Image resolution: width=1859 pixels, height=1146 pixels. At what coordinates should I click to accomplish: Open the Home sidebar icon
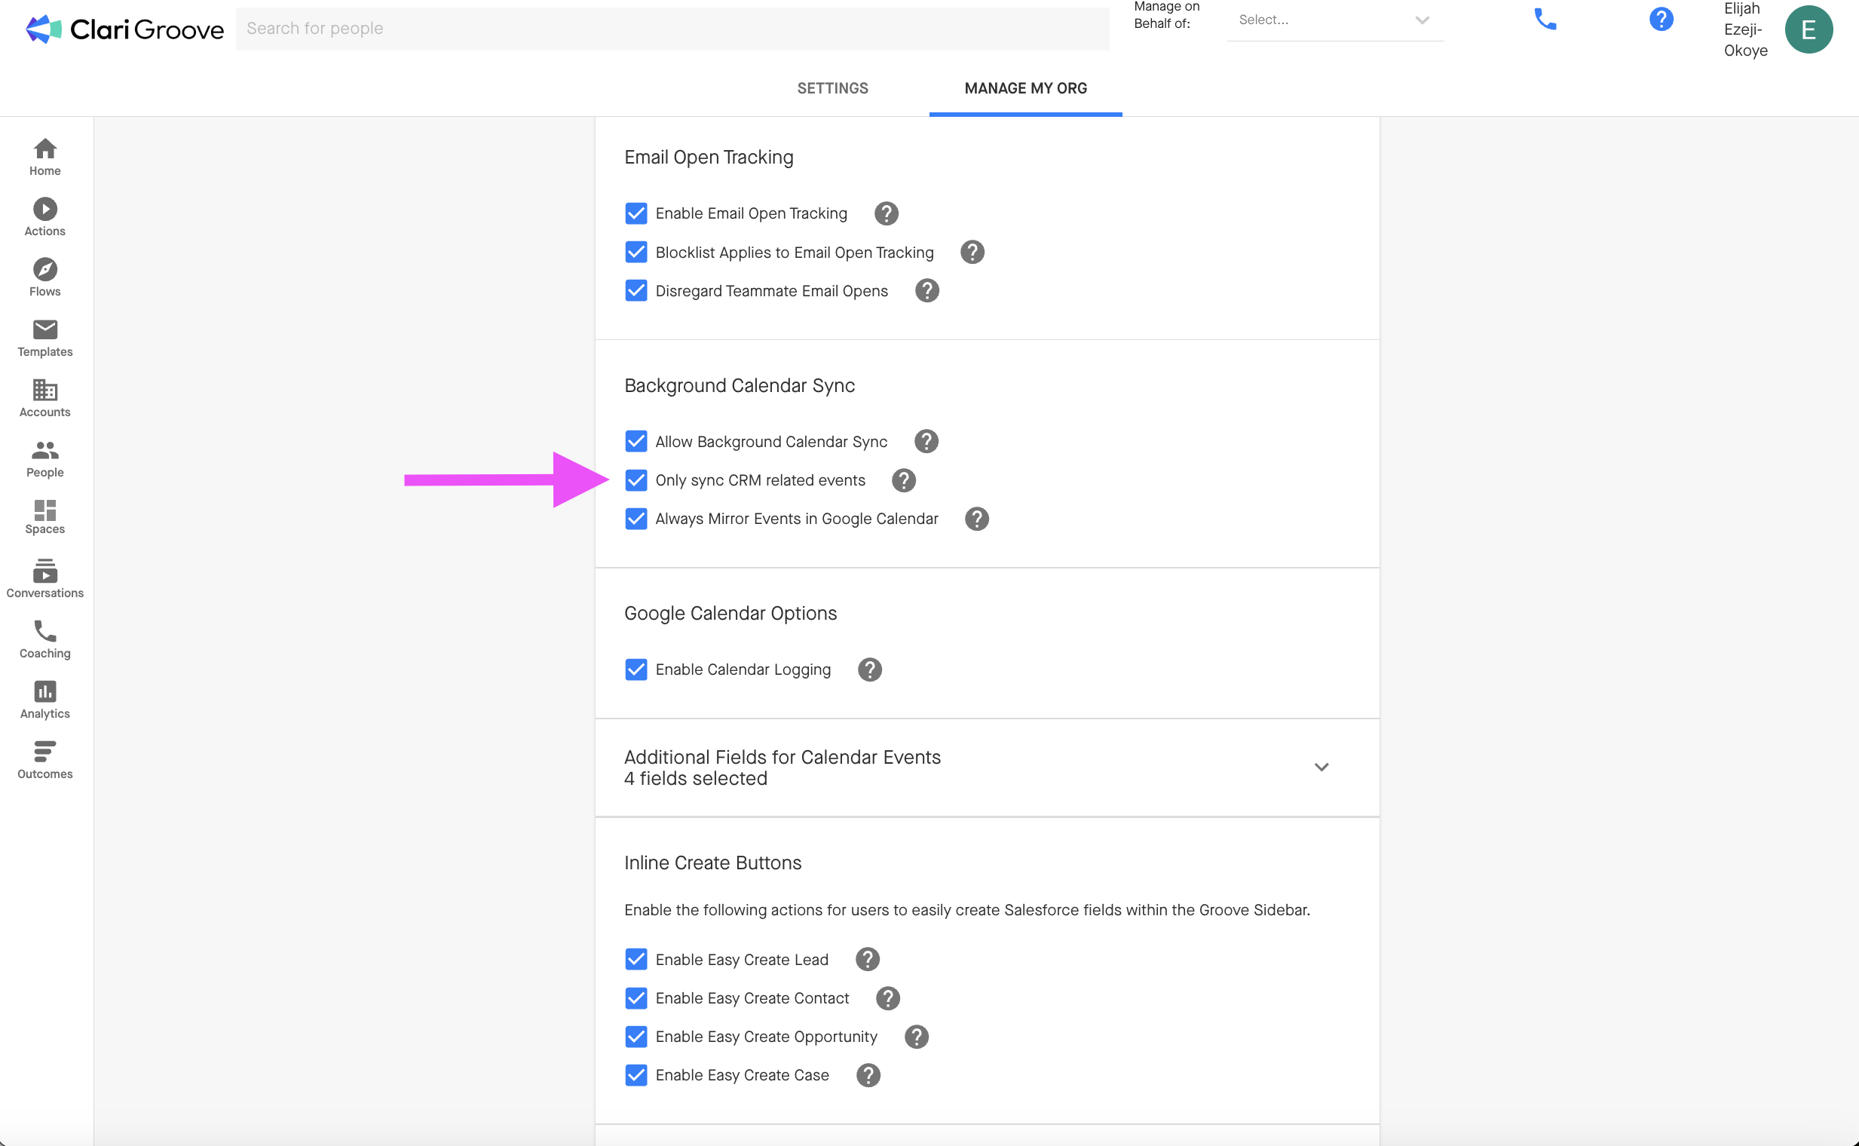(44, 157)
